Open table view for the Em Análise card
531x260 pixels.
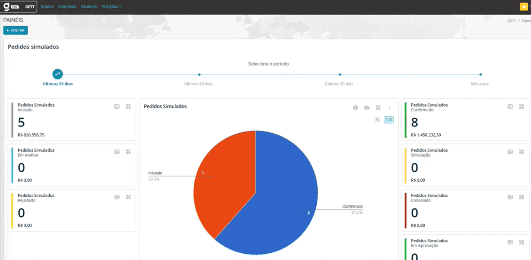pyautogui.click(x=117, y=152)
